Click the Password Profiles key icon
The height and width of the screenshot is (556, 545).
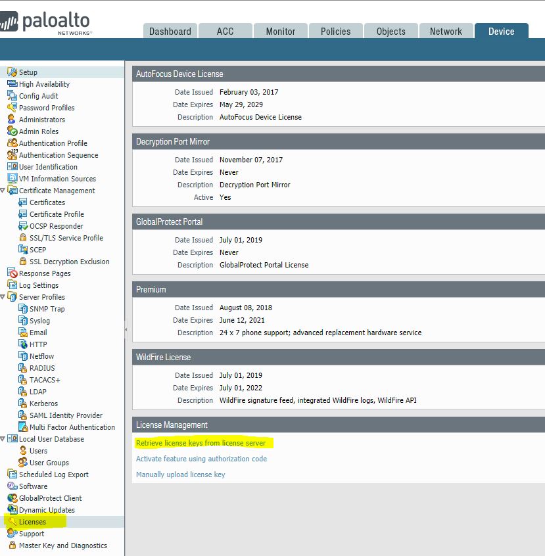click(x=12, y=107)
